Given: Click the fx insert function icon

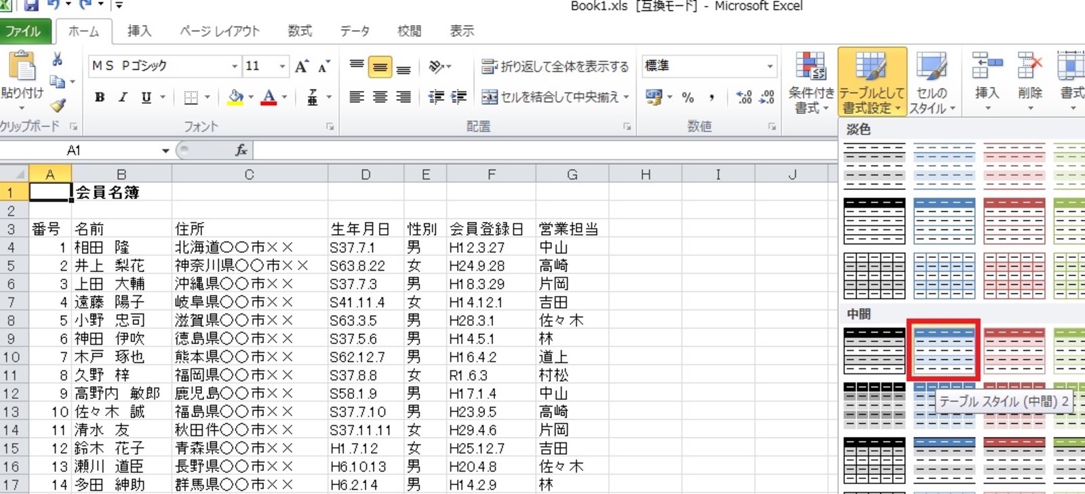Looking at the screenshot, I should point(241,151).
